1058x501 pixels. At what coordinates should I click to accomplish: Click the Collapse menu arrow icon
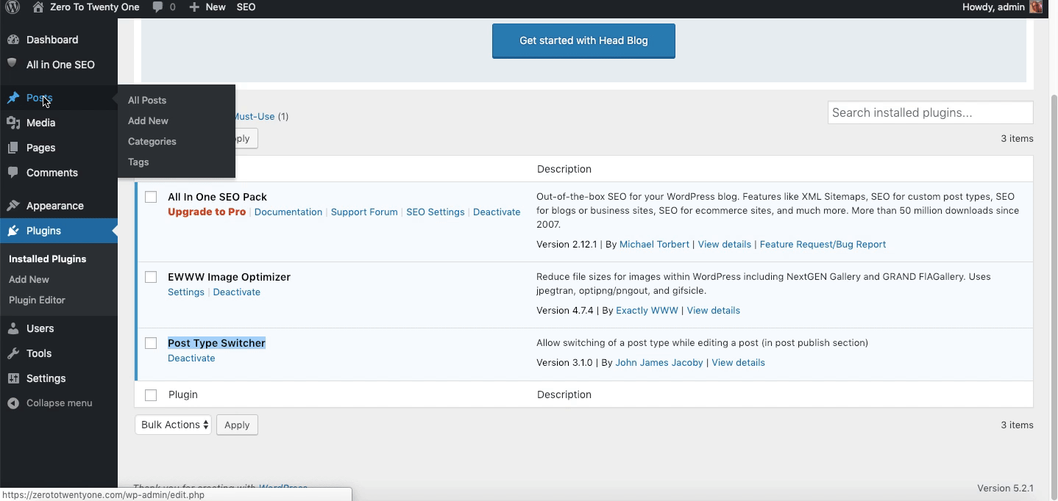click(13, 403)
